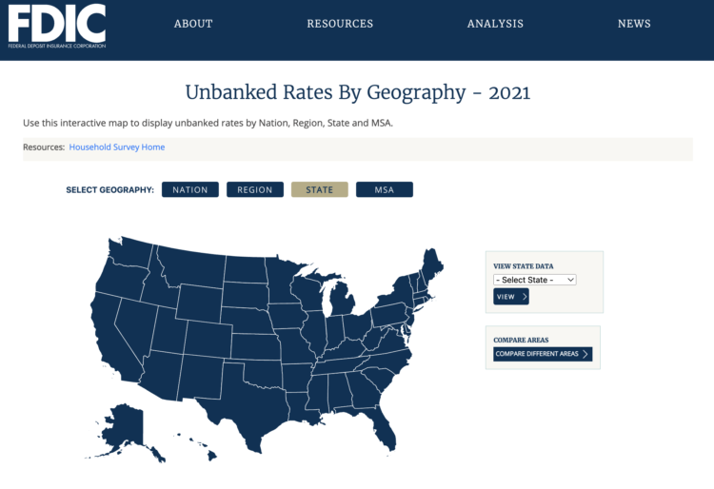The image size is (714, 489).
Task: Select the Region geography button
Action: coord(255,189)
